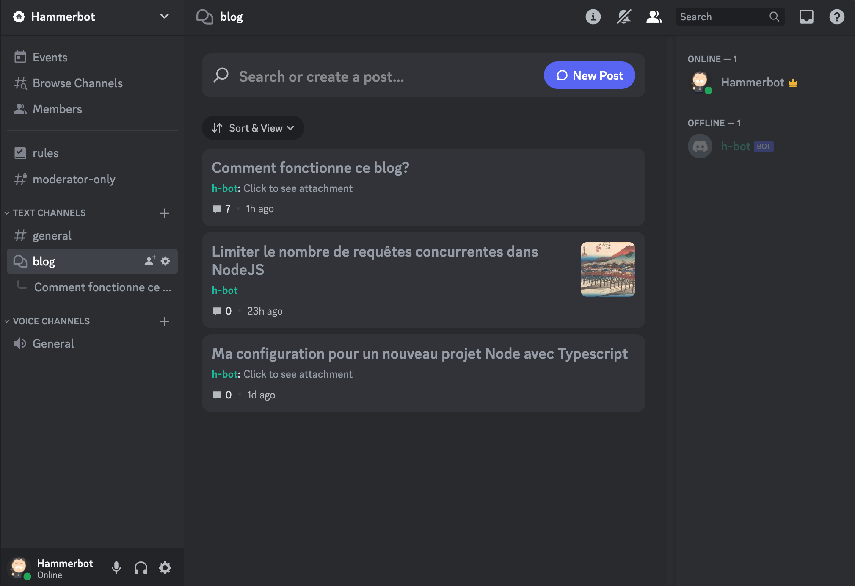Click the h-bot avatar in member list
Image resolution: width=855 pixels, height=586 pixels.
(x=700, y=146)
